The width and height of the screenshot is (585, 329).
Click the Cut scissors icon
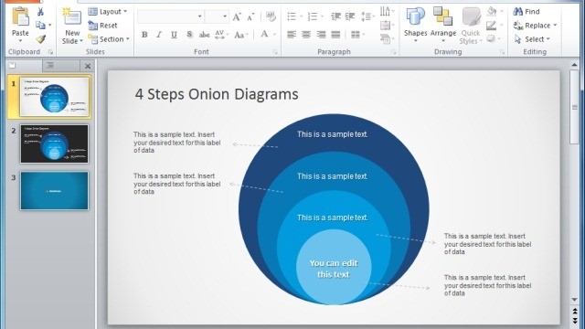40,12
